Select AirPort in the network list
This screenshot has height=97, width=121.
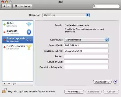pyautogui.click(x=18, y=24)
